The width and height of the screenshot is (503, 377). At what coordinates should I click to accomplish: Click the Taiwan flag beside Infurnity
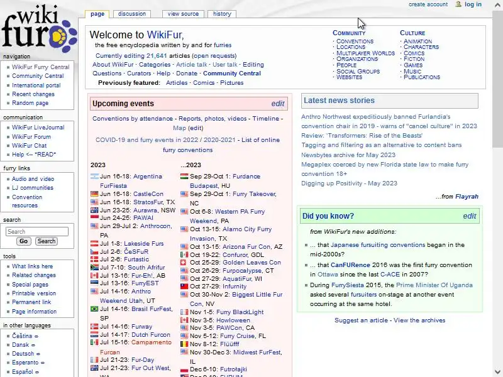coord(184,287)
